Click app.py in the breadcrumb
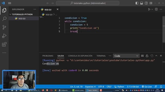The height and width of the screenshot is (92, 165). tap(49, 14)
